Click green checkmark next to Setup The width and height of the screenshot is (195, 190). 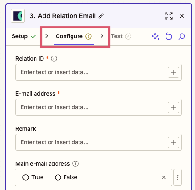[x=33, y=36]
